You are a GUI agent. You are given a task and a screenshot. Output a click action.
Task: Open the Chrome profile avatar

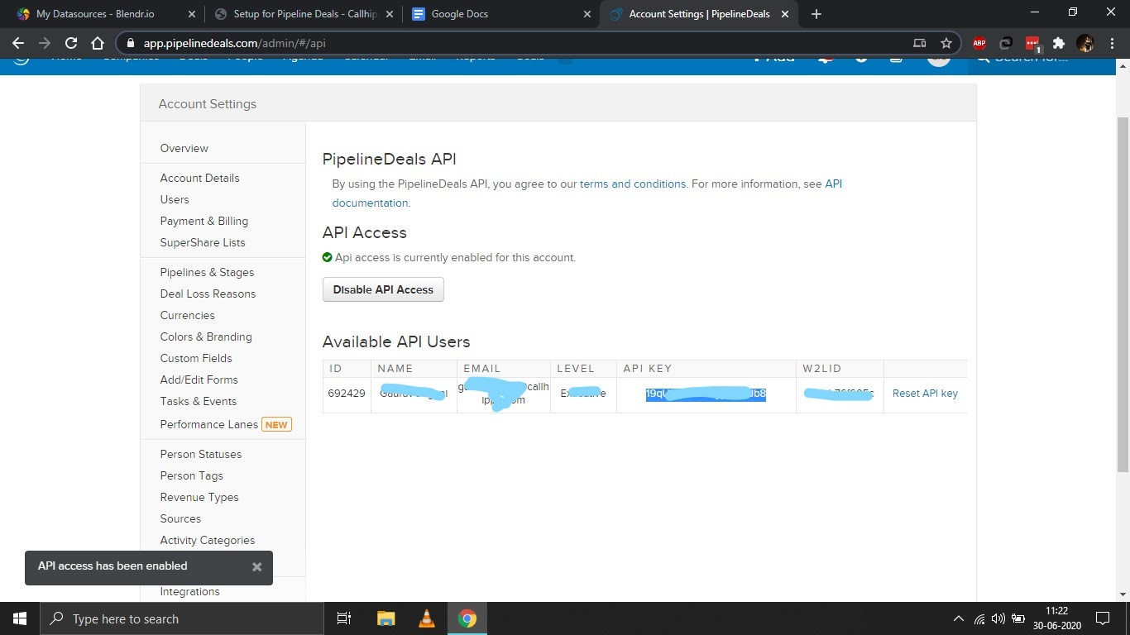click(1085, 43)
